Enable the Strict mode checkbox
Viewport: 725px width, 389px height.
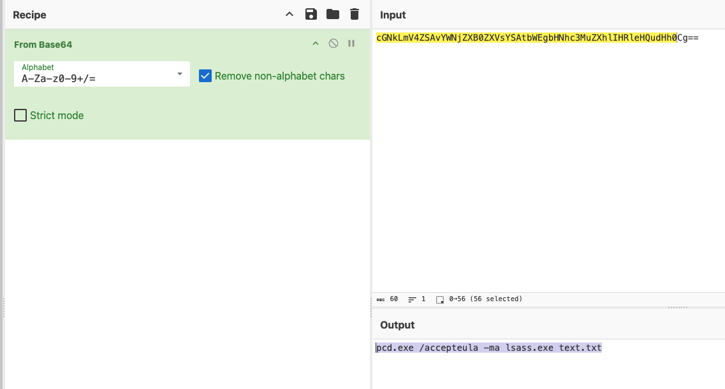tap(20, 115)
